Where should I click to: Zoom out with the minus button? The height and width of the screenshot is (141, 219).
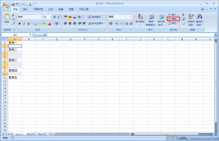click(189, 138)
